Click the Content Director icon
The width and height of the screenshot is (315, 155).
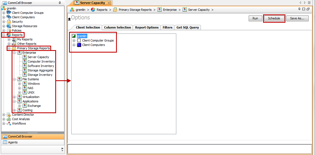point(9,115)
